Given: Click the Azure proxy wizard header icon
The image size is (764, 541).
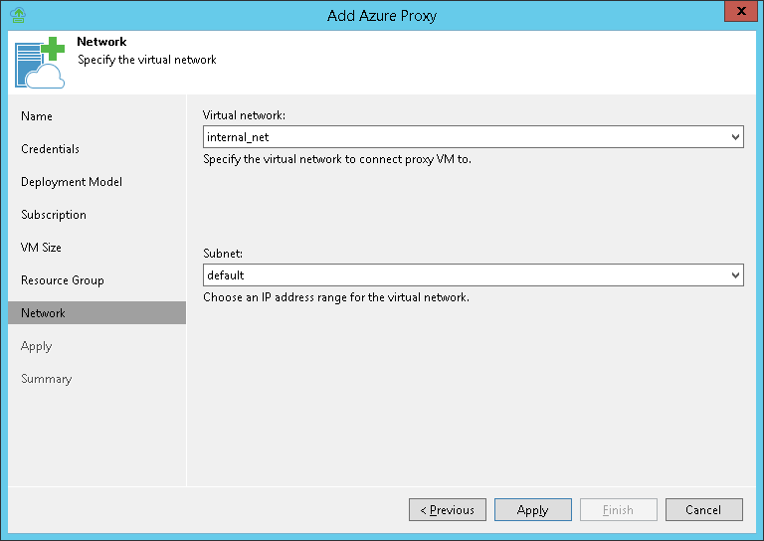Looking at the screenshot, I should tap(40, 62).
